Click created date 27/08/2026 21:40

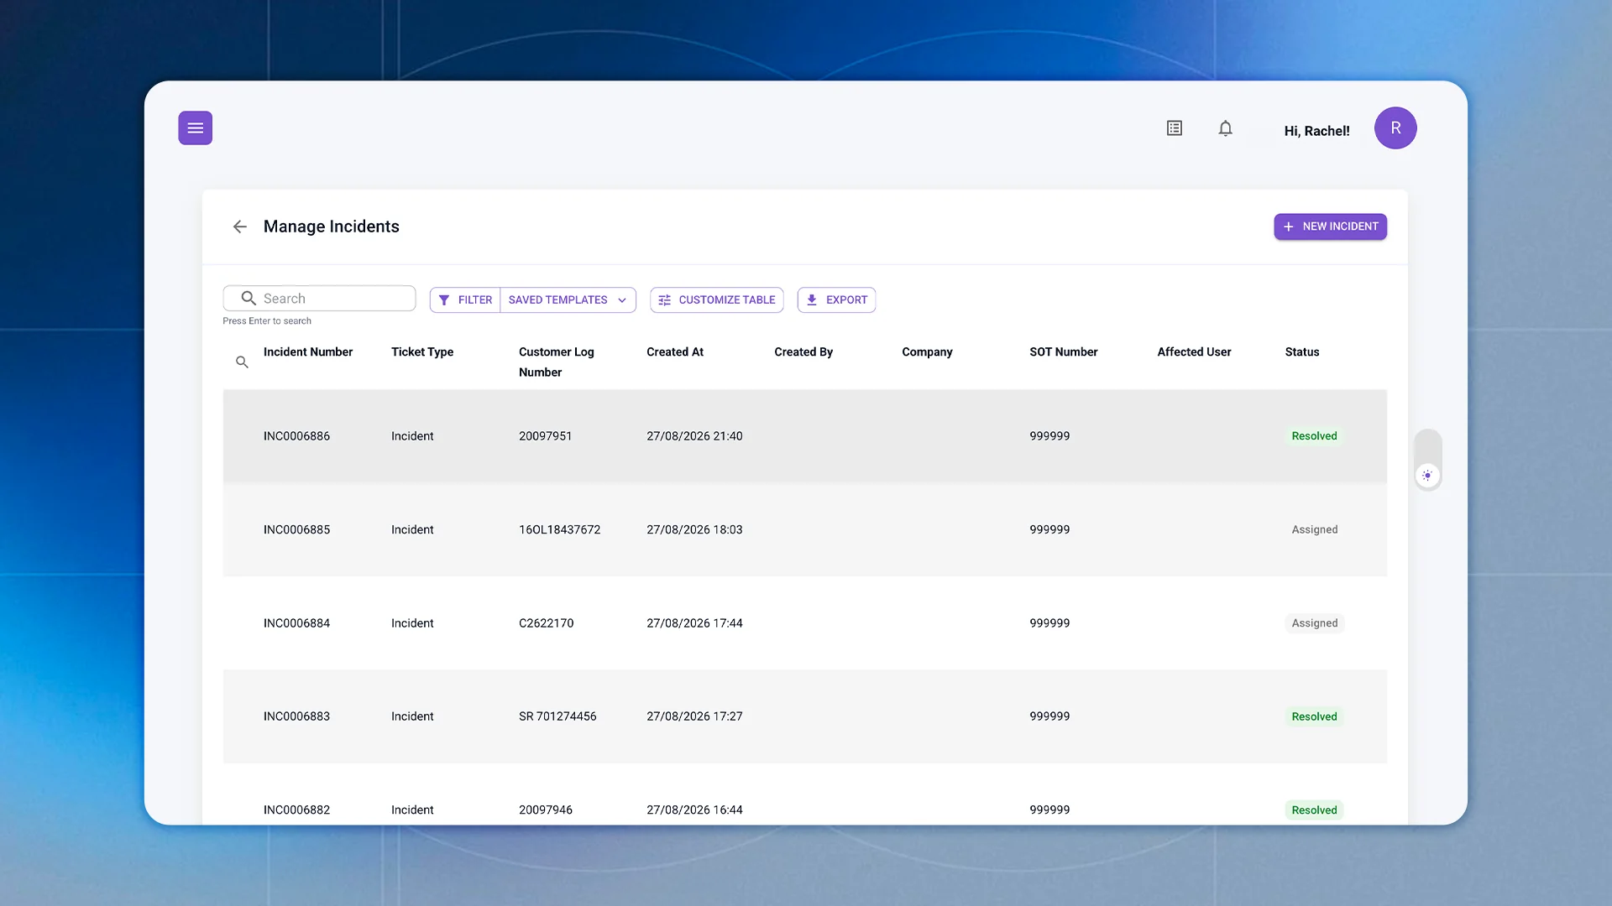(x=694, y=436)
